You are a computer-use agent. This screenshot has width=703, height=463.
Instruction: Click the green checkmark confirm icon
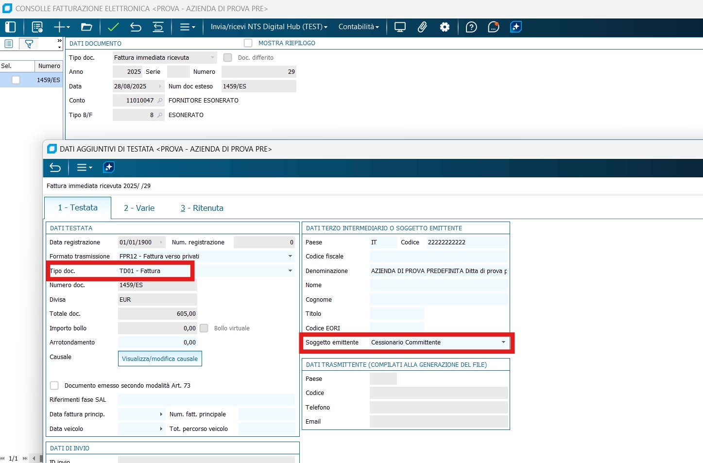click(113, 27)
